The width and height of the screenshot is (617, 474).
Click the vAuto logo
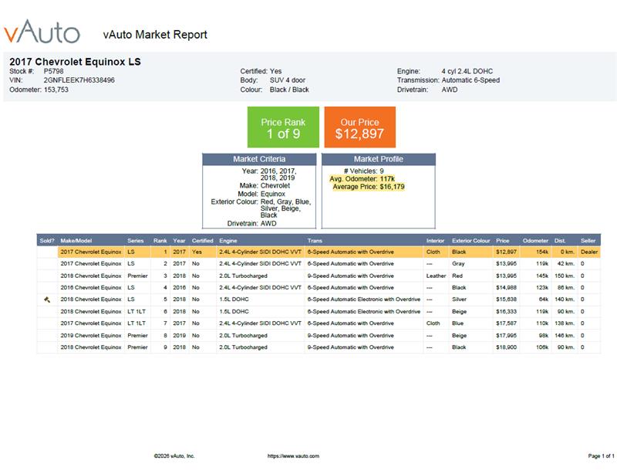click(42, 32)
